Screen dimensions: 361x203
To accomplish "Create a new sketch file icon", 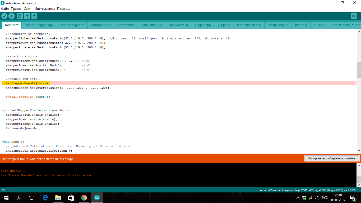I will tap(20, 16).
